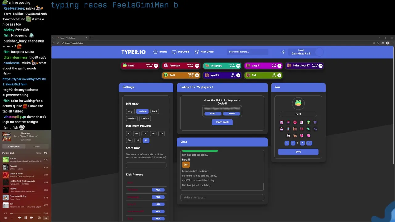This screenshot has width=395, height=222.
Task: Toggle queue list icon in music player
Action: tap(46, 218)
